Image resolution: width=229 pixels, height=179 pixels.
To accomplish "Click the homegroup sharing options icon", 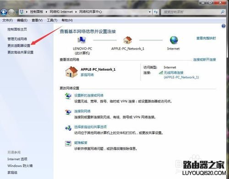I will click(x=68, y=128).
